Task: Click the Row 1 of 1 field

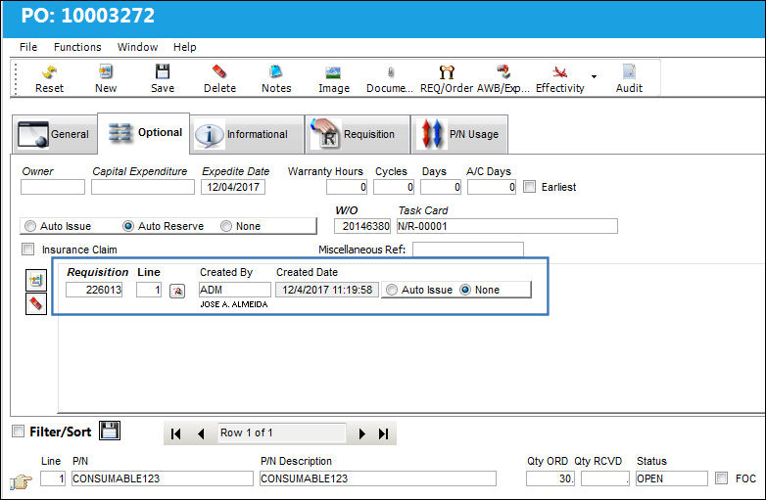Action: 282,432
